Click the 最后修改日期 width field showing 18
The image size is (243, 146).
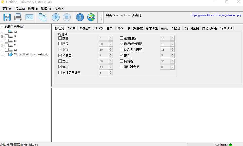tap(165, 44)
